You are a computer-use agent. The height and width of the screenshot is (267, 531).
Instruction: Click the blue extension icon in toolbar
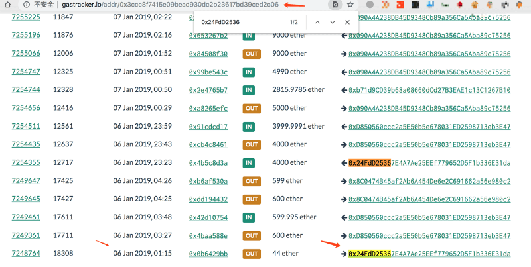pyautogui.click(x=430, y=5)
